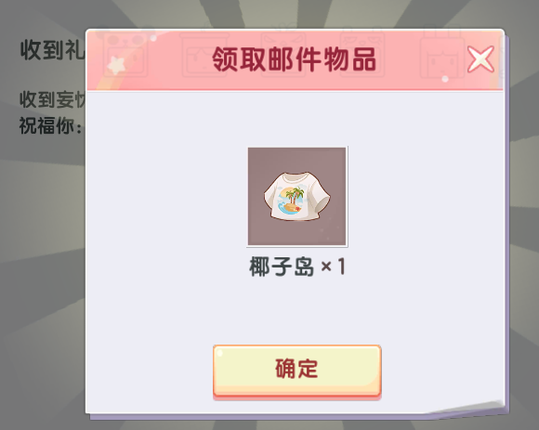Click the 领取邮件物品 dialog title
This screenshot has width=539, height=430.
(x=295, y=59)
